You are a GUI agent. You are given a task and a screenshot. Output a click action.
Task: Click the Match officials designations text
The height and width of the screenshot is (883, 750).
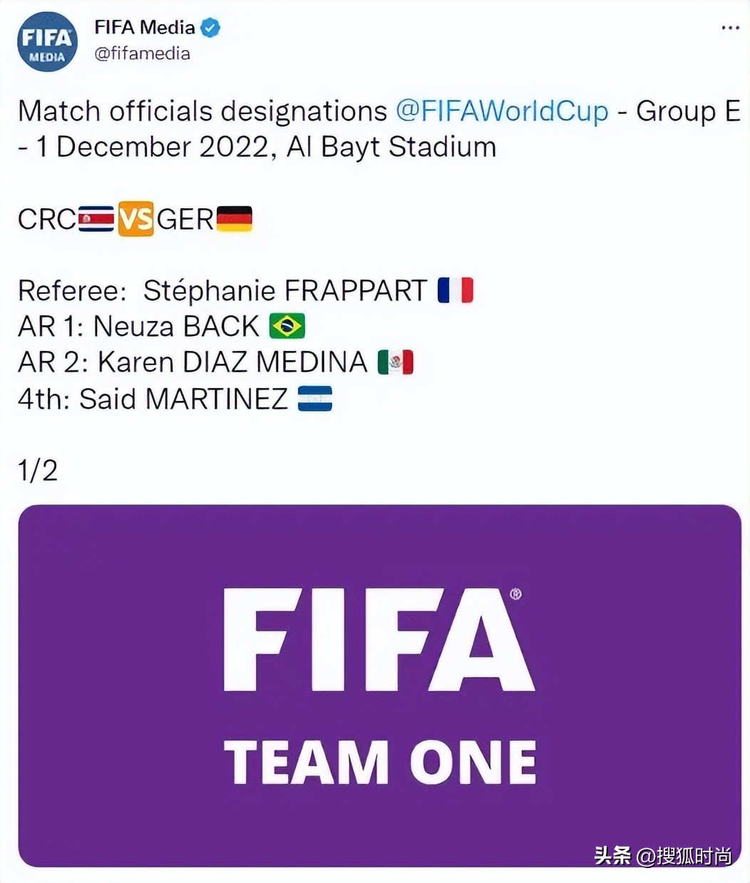coord(202,111)
